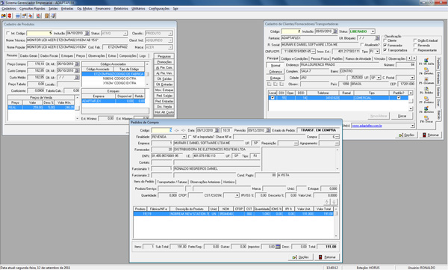Click the Código field in Pedidos de Compra

click(162, 130)
